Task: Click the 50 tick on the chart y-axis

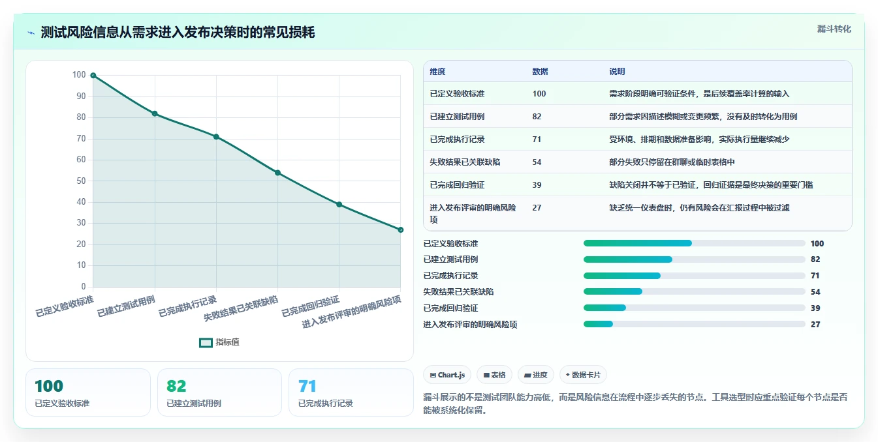Action: click(x=80, y=181)
